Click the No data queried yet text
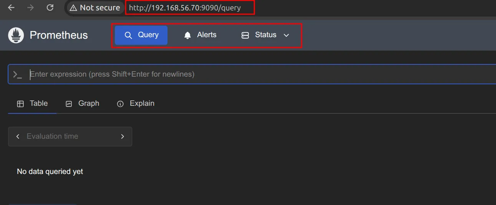Image resolution: width=496 pixels, height=205 pixels. 50,172
